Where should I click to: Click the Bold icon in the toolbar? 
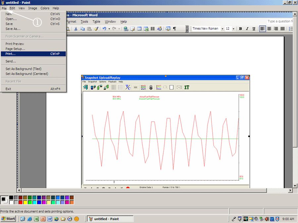pyautogui.click(x=240, y=29)
